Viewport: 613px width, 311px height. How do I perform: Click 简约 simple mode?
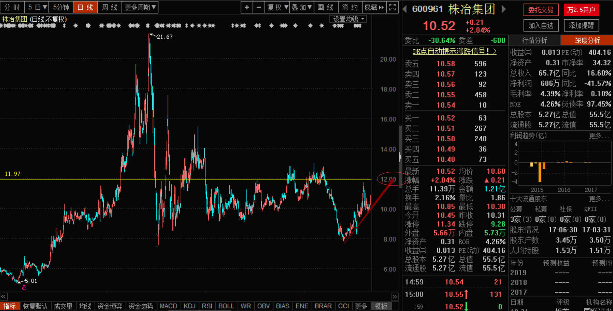(350, 7)
